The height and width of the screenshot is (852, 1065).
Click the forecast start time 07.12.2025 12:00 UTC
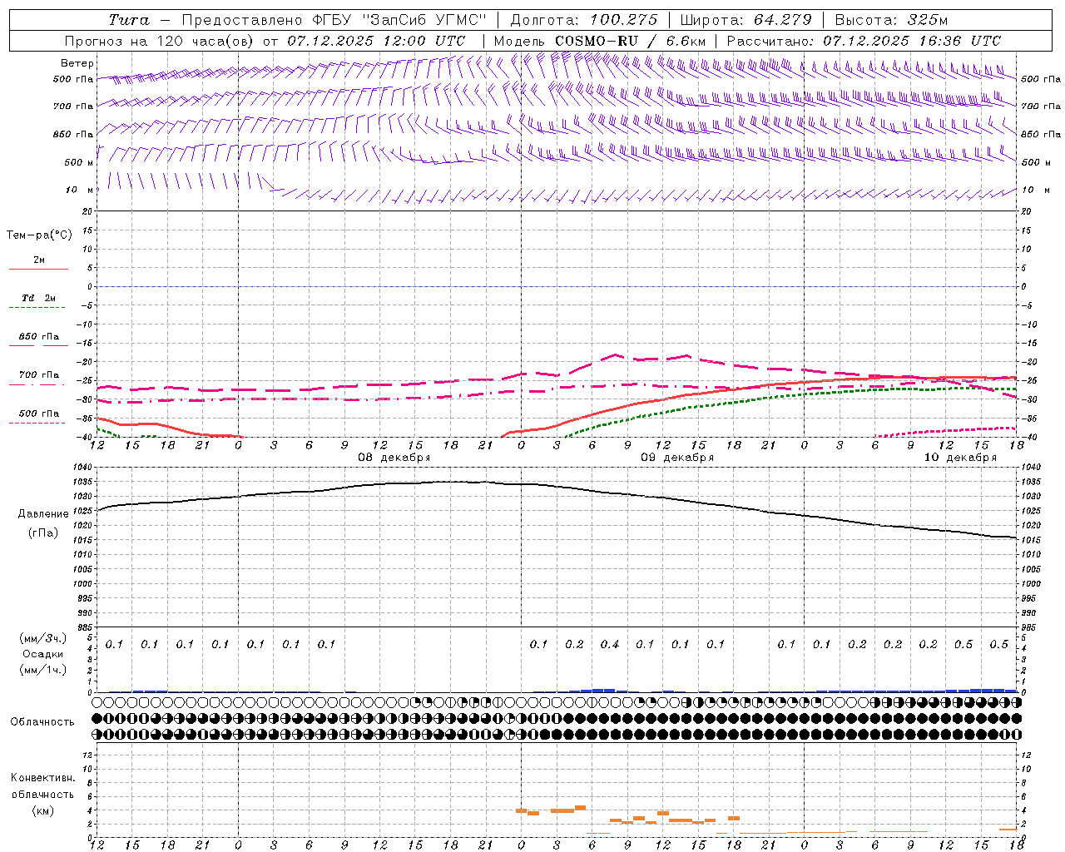click(x=376, y=41)
